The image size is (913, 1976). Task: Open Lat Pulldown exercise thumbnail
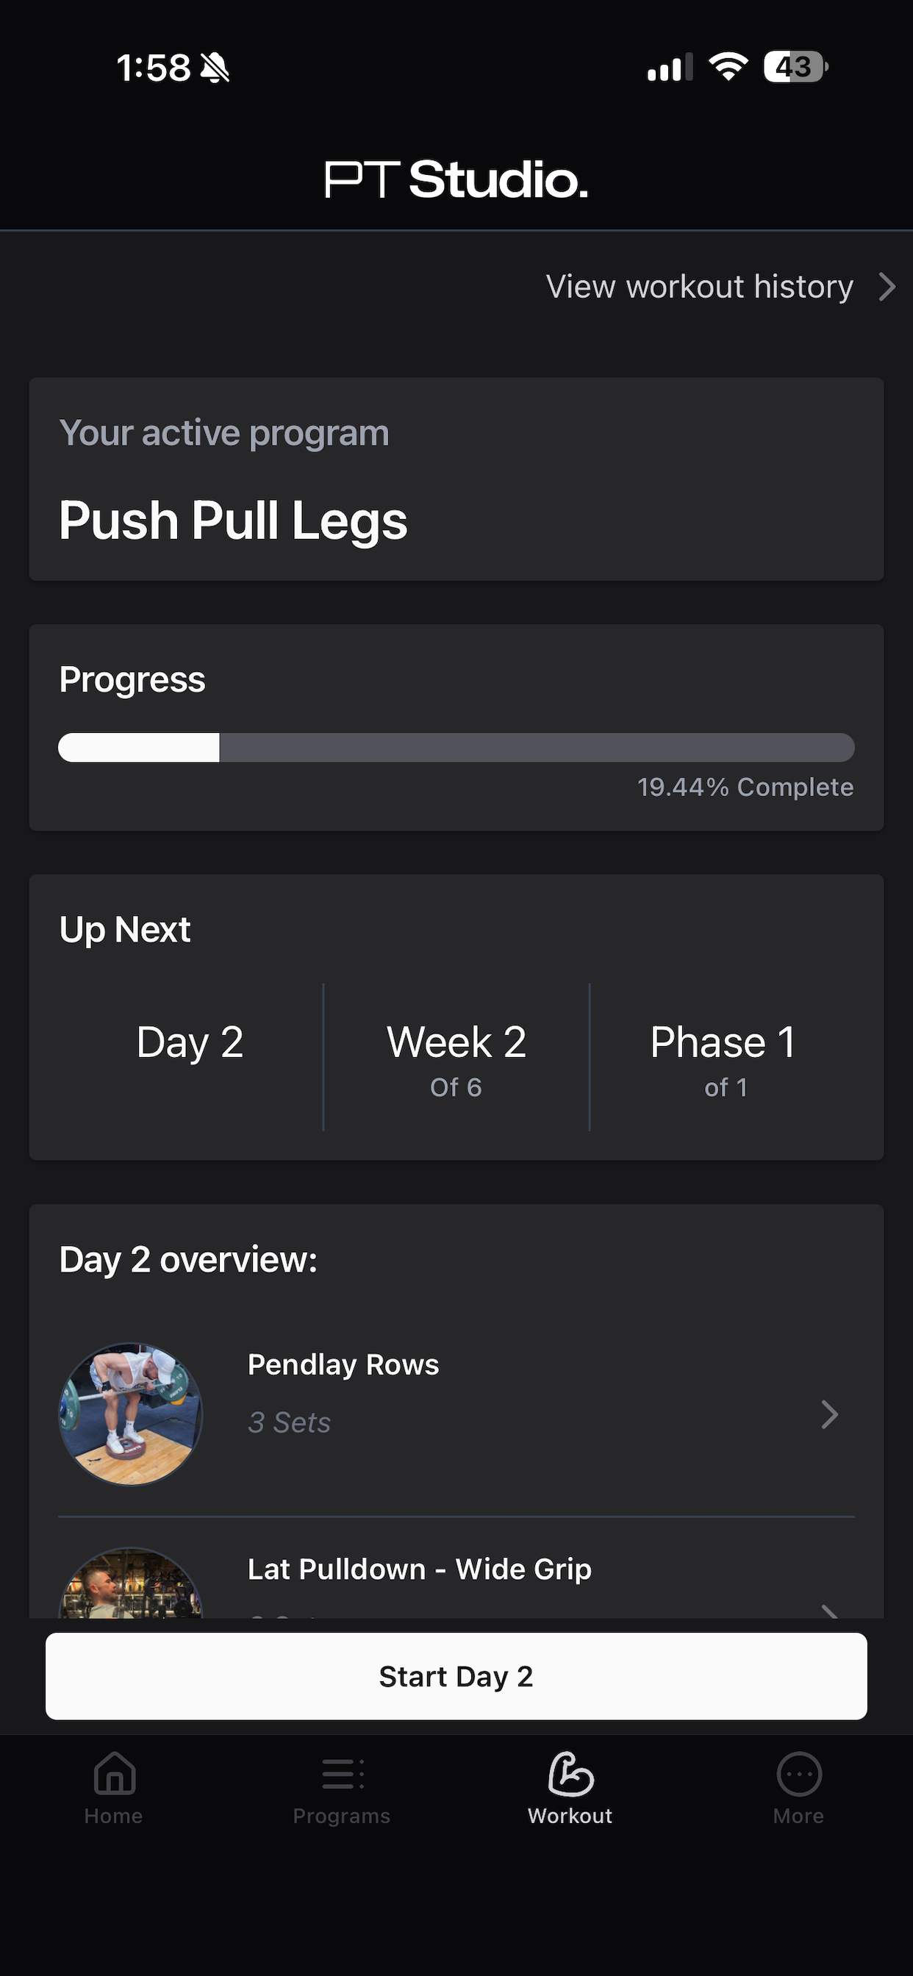[130, 1583]
